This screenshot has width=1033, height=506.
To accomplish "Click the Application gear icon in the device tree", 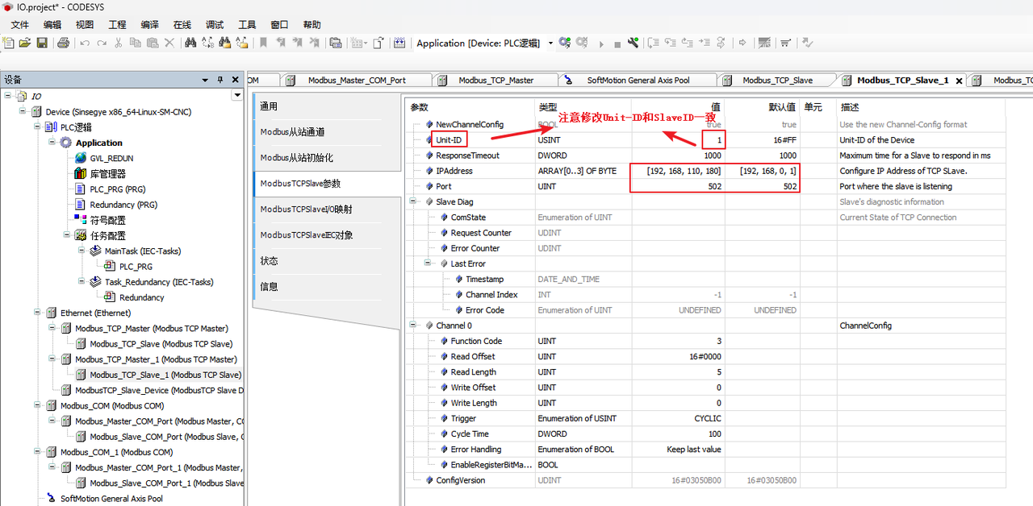I will coord(66,143).
